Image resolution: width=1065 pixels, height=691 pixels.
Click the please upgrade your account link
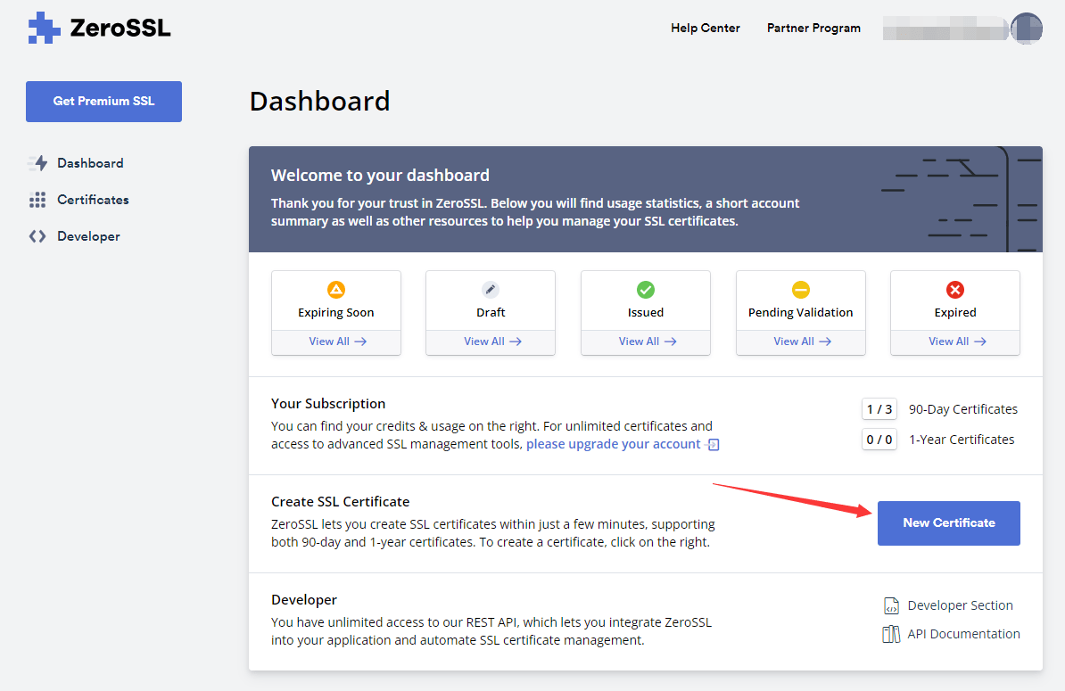pyautogui.click(x=614, y=444)
